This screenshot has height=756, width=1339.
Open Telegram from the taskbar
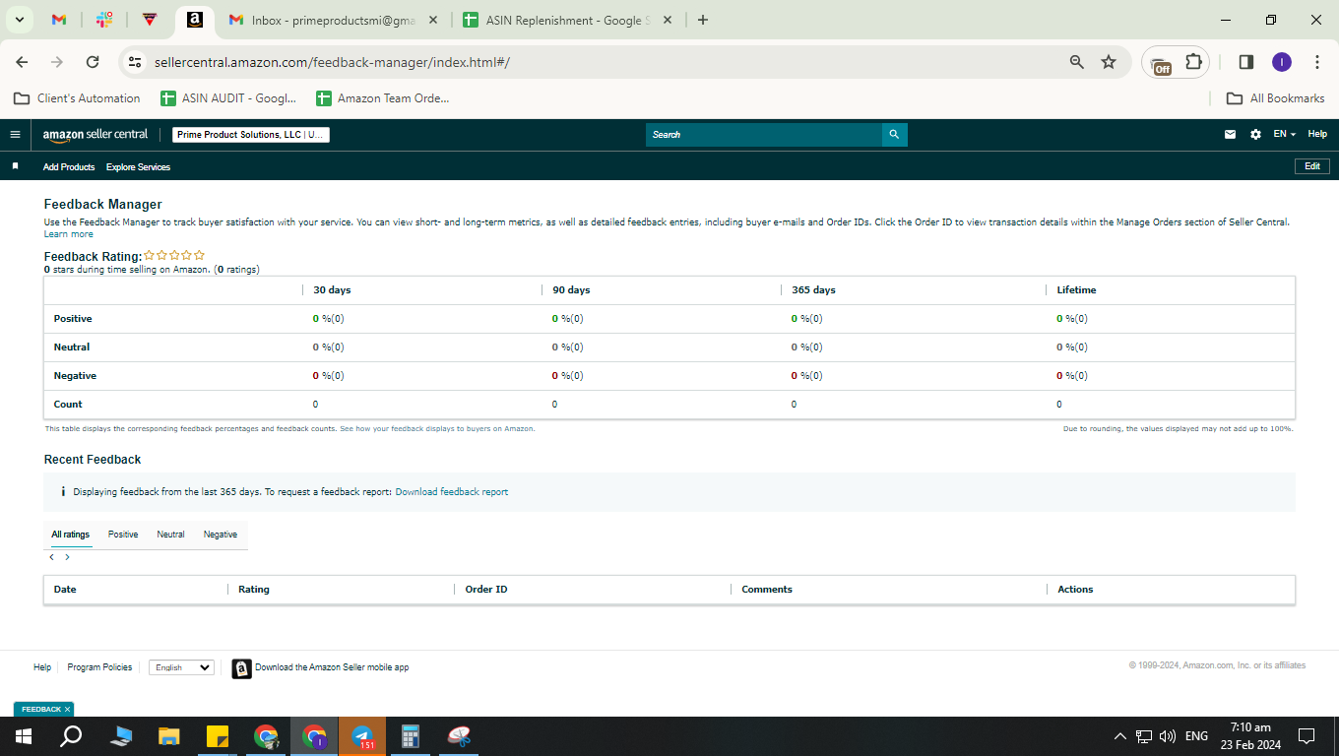point(362,736)
